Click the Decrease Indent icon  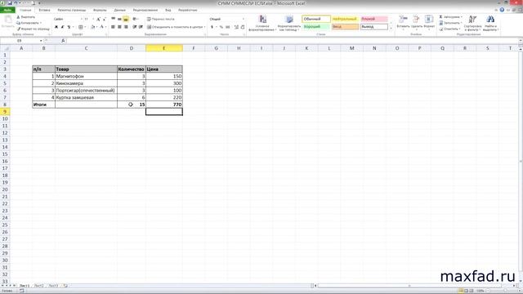click(x=134, y=27)
